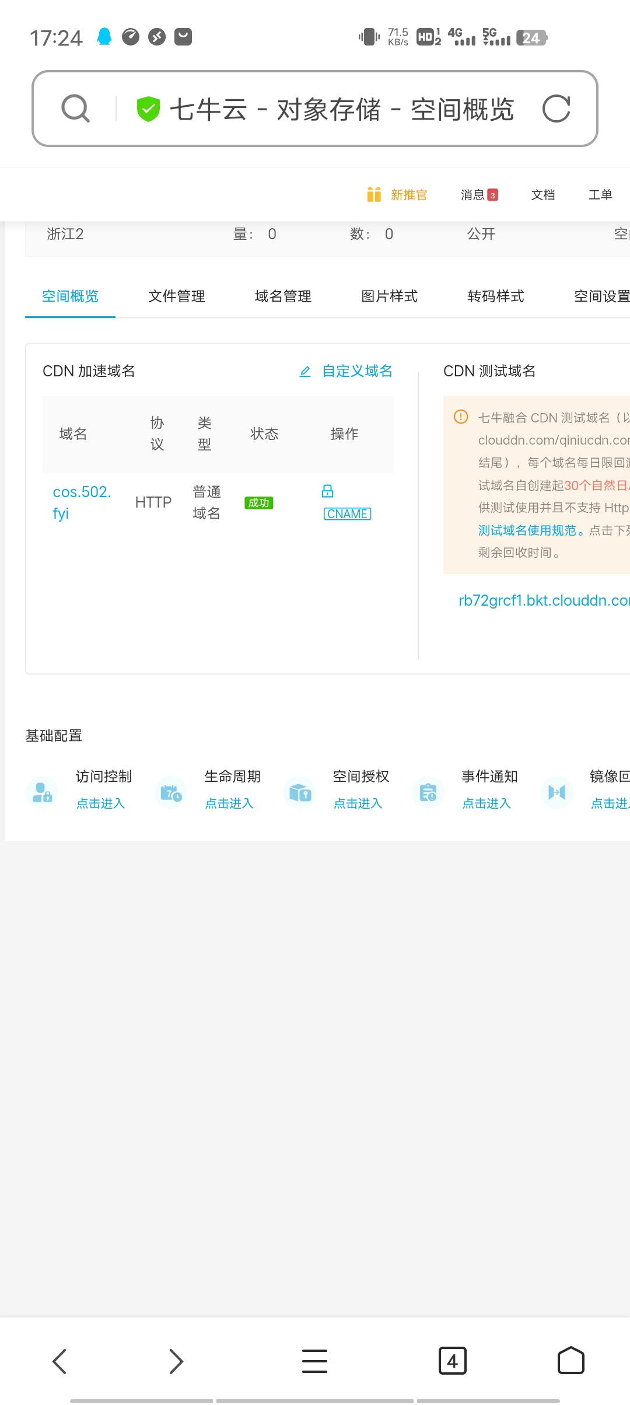Click the 事件通知 clipboard icon
Image resolution: width=630 pixels, height=1405 pixels.
coord(428,792)
